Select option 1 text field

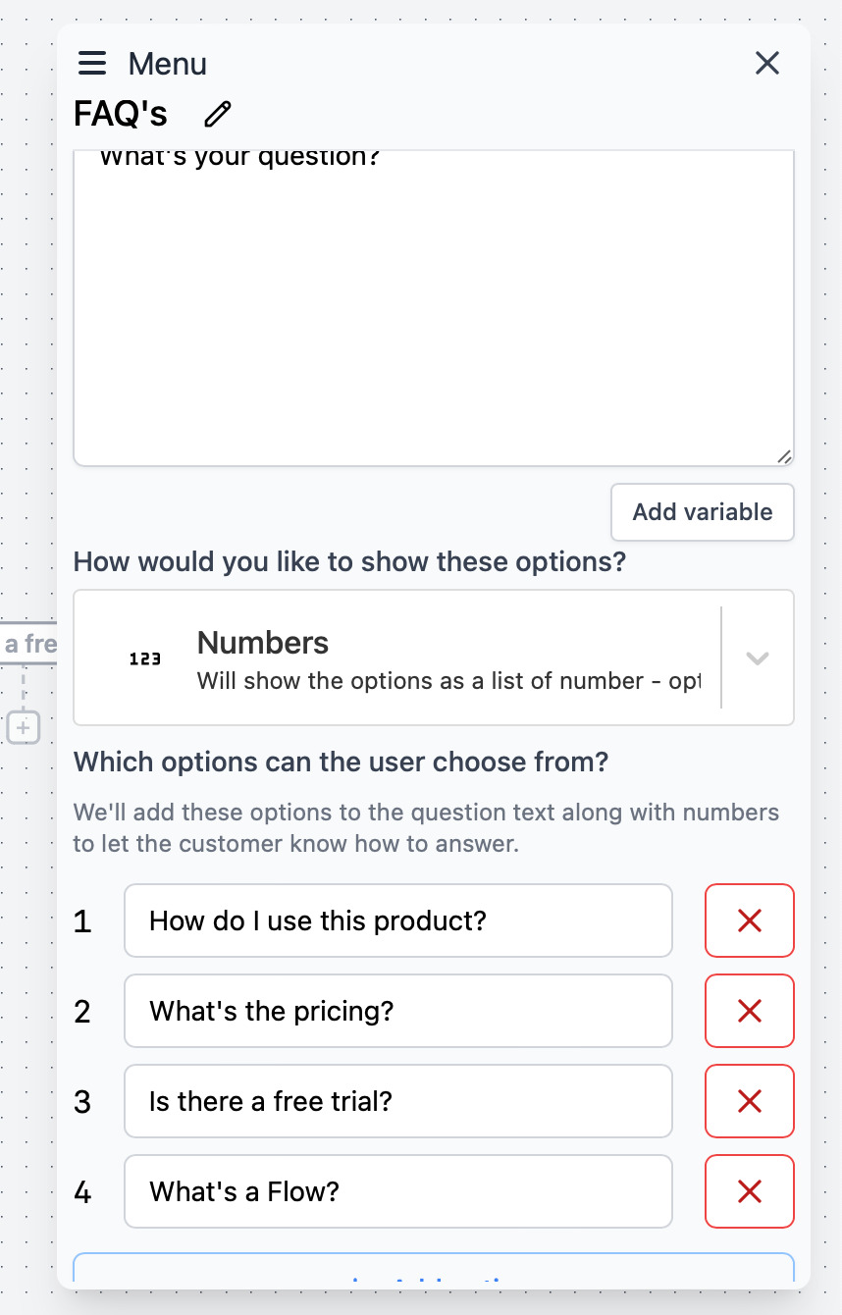tap(397, 920)
